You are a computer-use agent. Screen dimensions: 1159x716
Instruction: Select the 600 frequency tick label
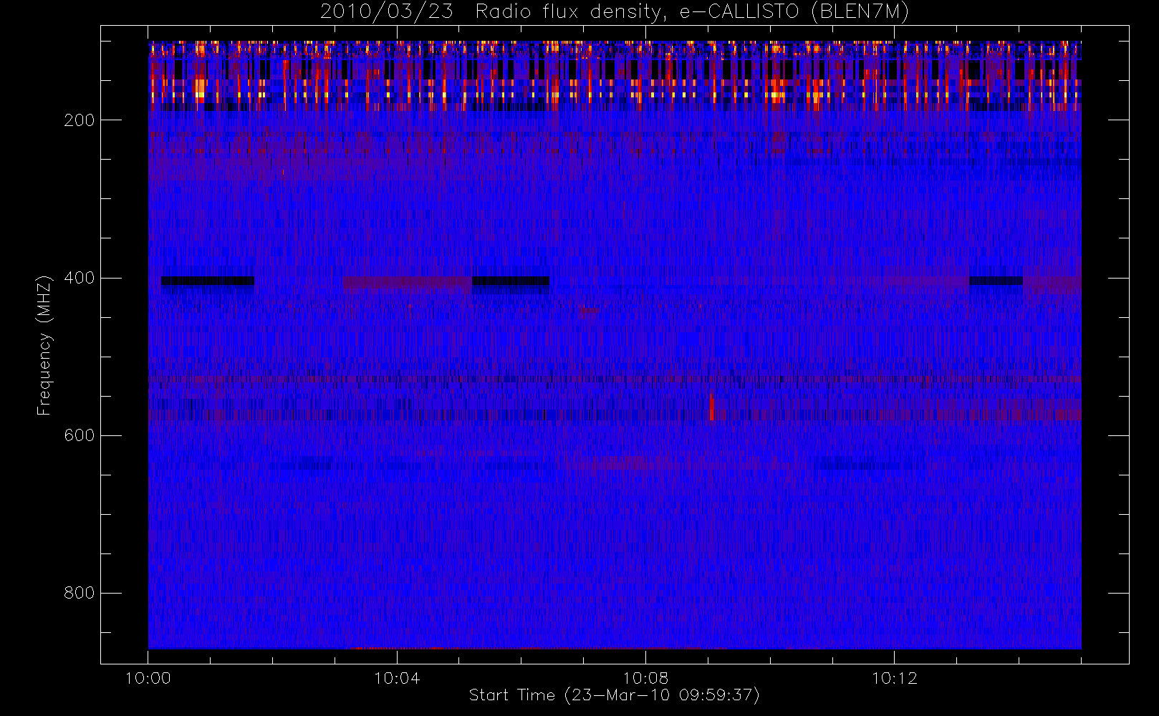(80, 435)
